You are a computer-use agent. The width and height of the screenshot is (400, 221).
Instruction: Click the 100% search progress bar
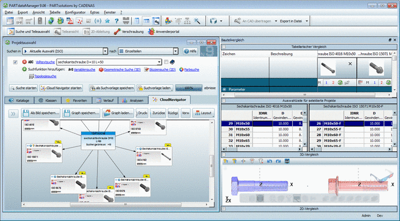(x=189, y=88)
